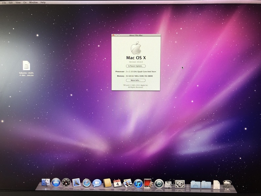
Task: Launch Preview from the Dock
Action: coord(128,183)
